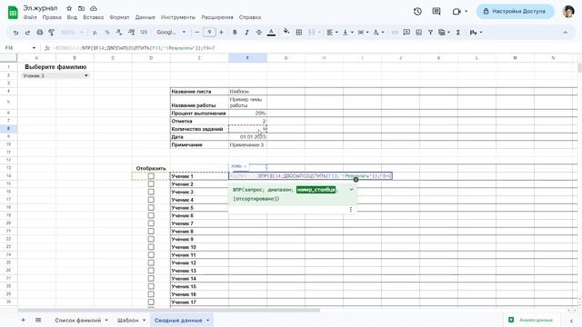Open the text wrapping dropdown

(x=363, y=33)
